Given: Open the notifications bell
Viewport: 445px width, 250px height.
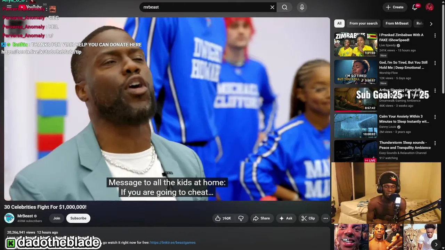Looking at the screenshot, I should coord(415,7).
